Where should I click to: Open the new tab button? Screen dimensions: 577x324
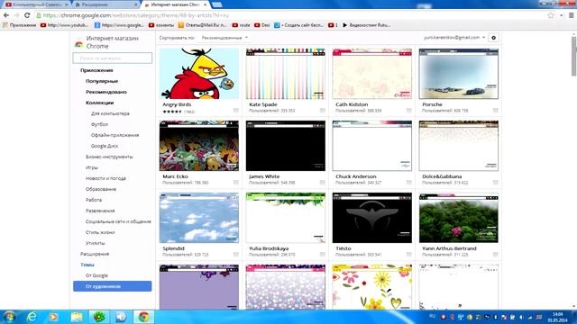tap(216, 4)
